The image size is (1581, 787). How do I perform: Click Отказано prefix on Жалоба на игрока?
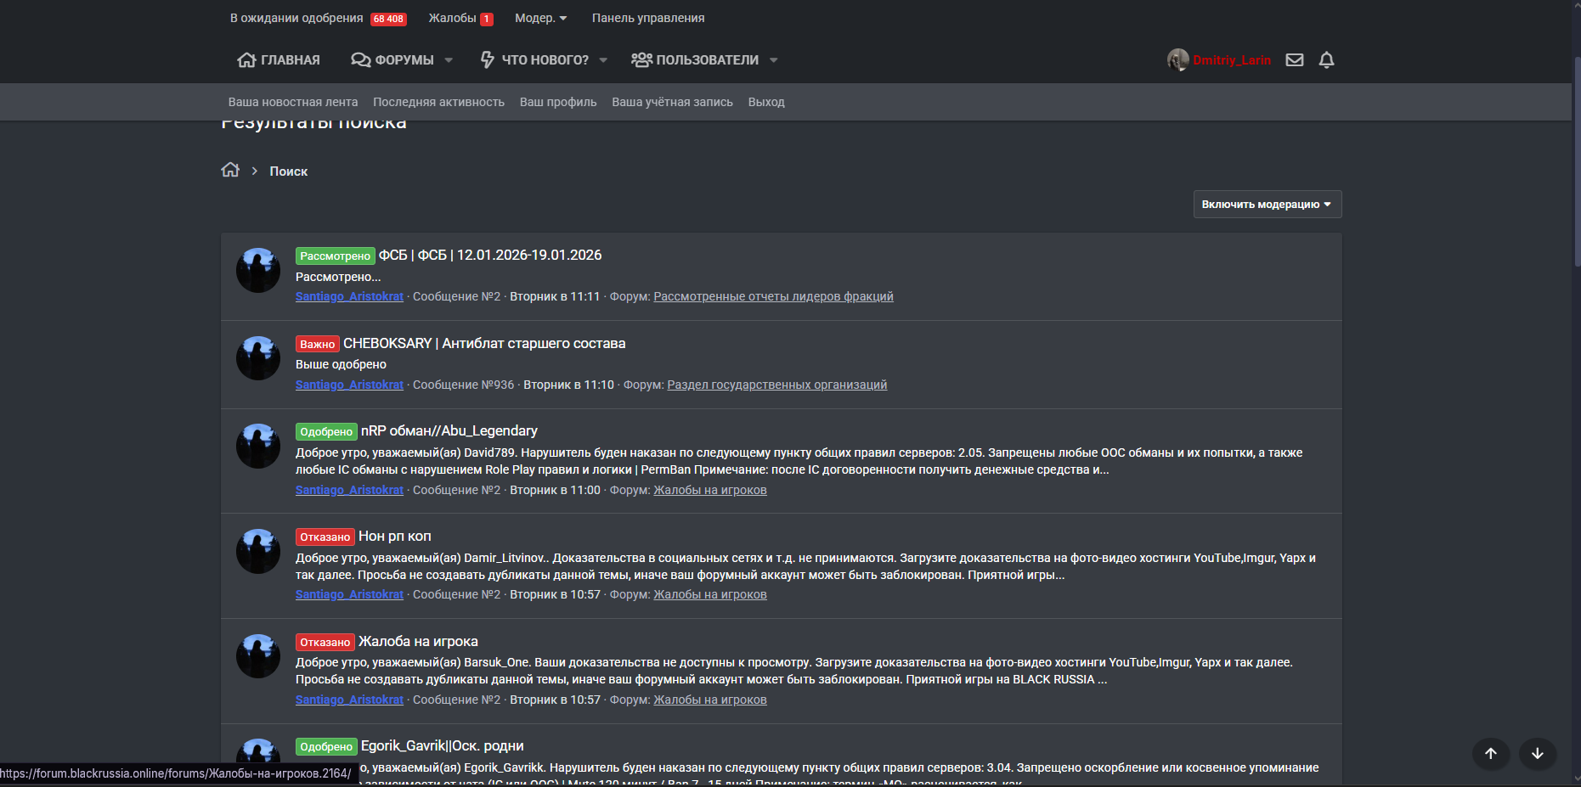pos(325,642)
